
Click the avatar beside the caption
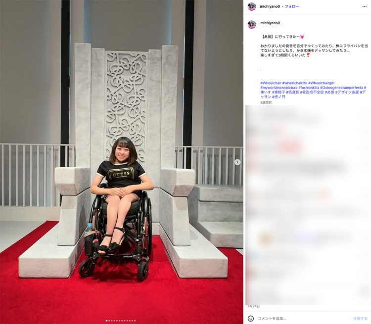[x=251, y=24]
